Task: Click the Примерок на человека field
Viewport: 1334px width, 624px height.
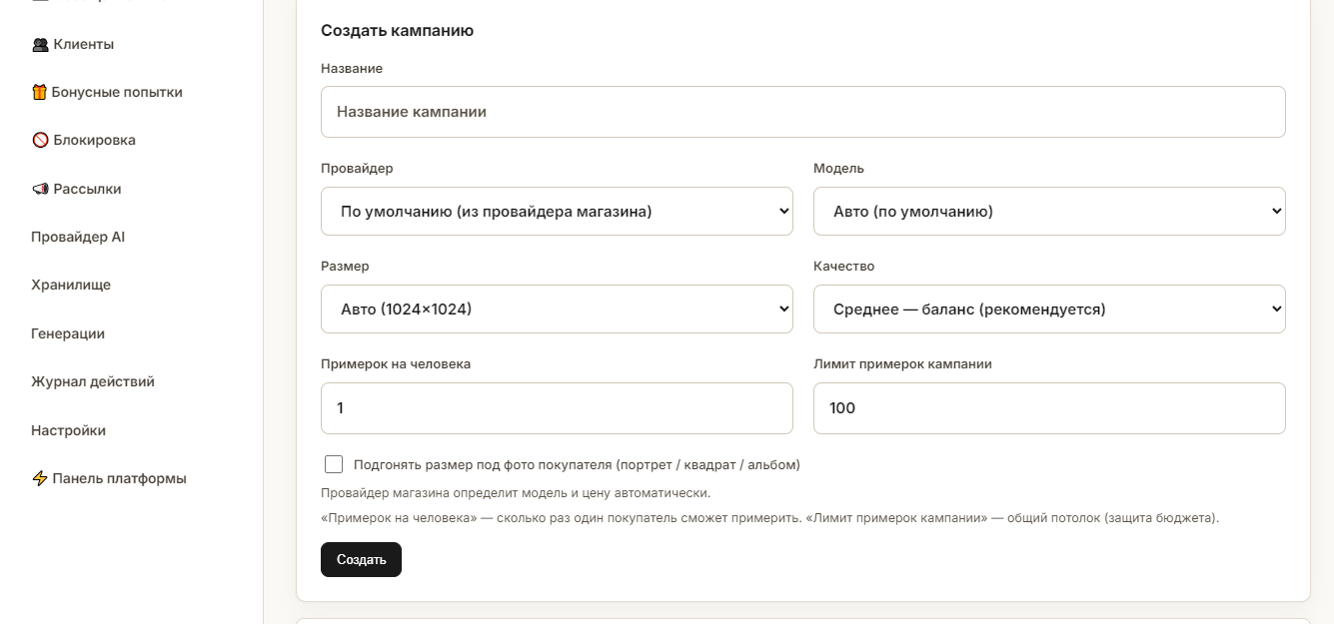Action: pos(557,408)
